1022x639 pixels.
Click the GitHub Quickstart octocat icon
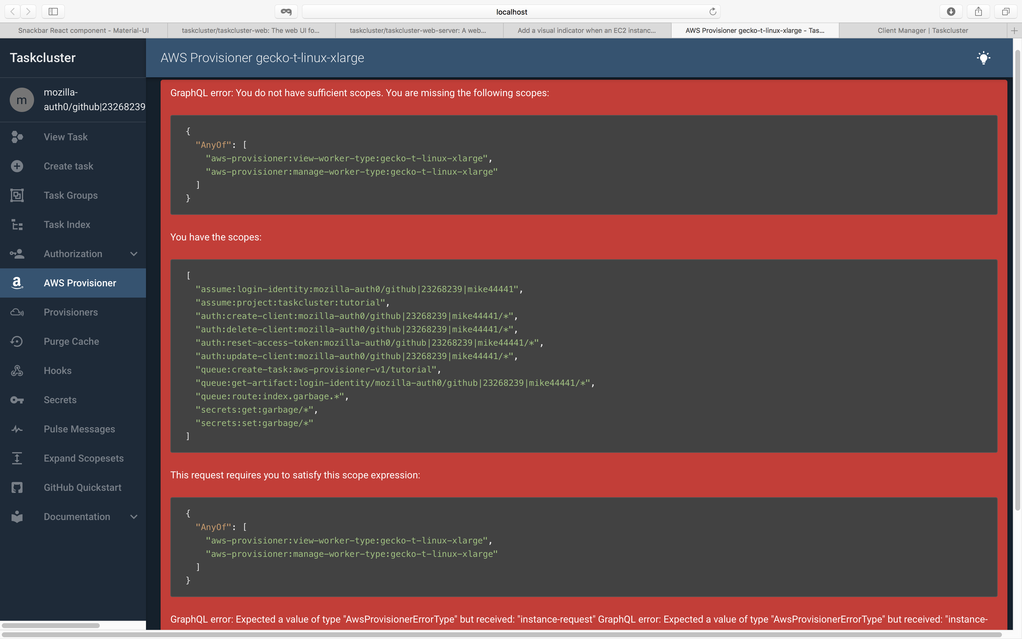[17, 487]
